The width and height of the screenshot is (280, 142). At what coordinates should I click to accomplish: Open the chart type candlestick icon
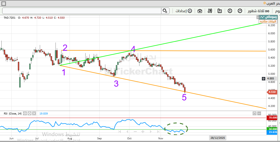(220, 11)
